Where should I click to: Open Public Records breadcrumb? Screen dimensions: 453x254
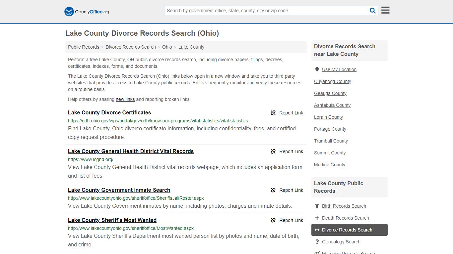tap(84, 47)
